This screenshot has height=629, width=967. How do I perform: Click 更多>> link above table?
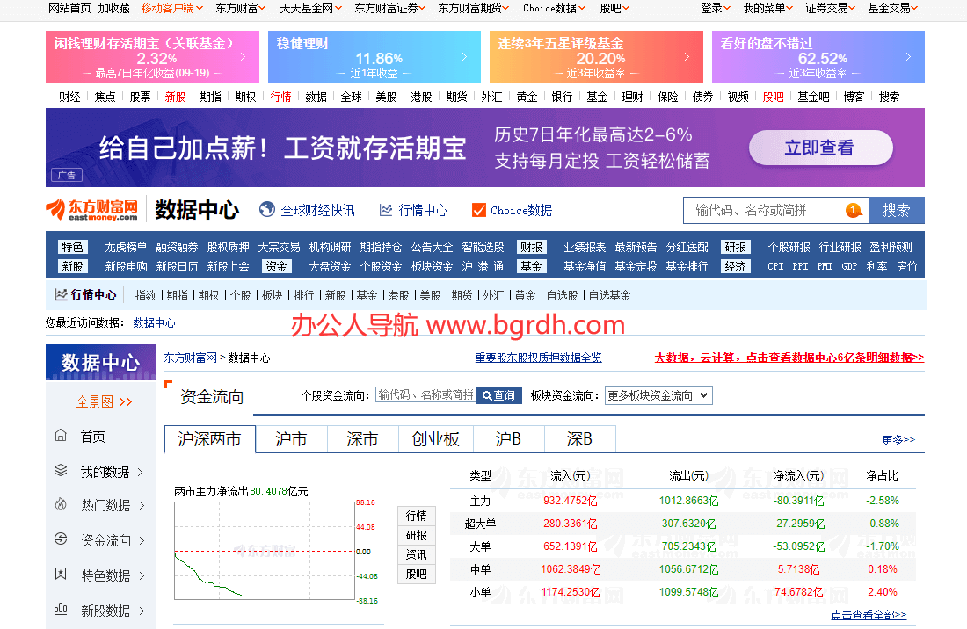pyautogui.click(x=898, y=440)
